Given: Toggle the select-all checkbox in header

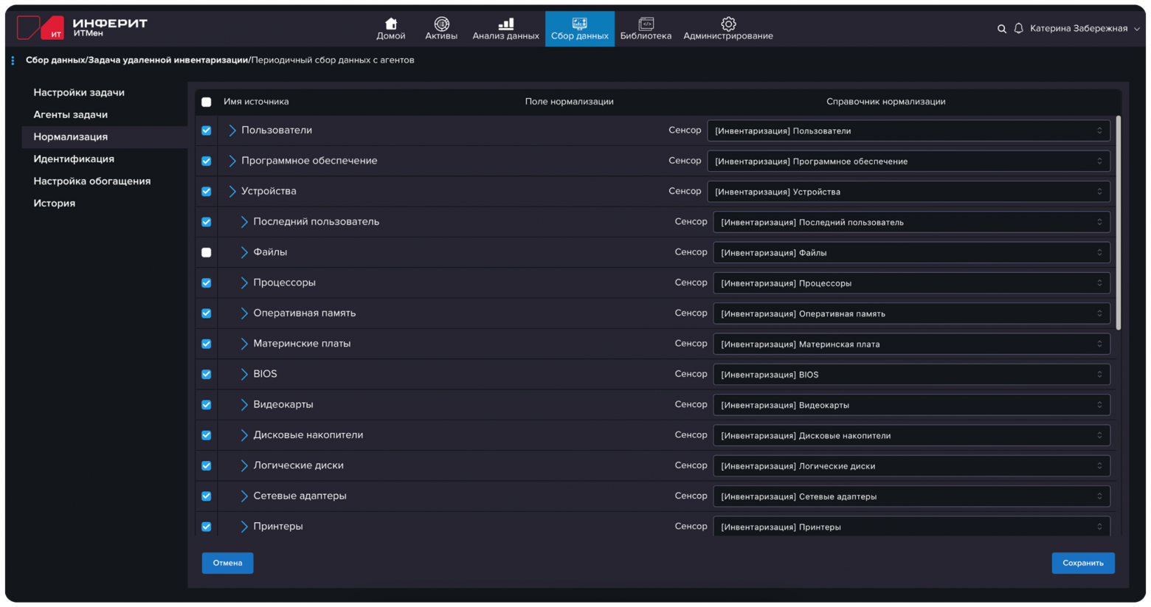Looking at the screenshot, I should coord(207,102).
